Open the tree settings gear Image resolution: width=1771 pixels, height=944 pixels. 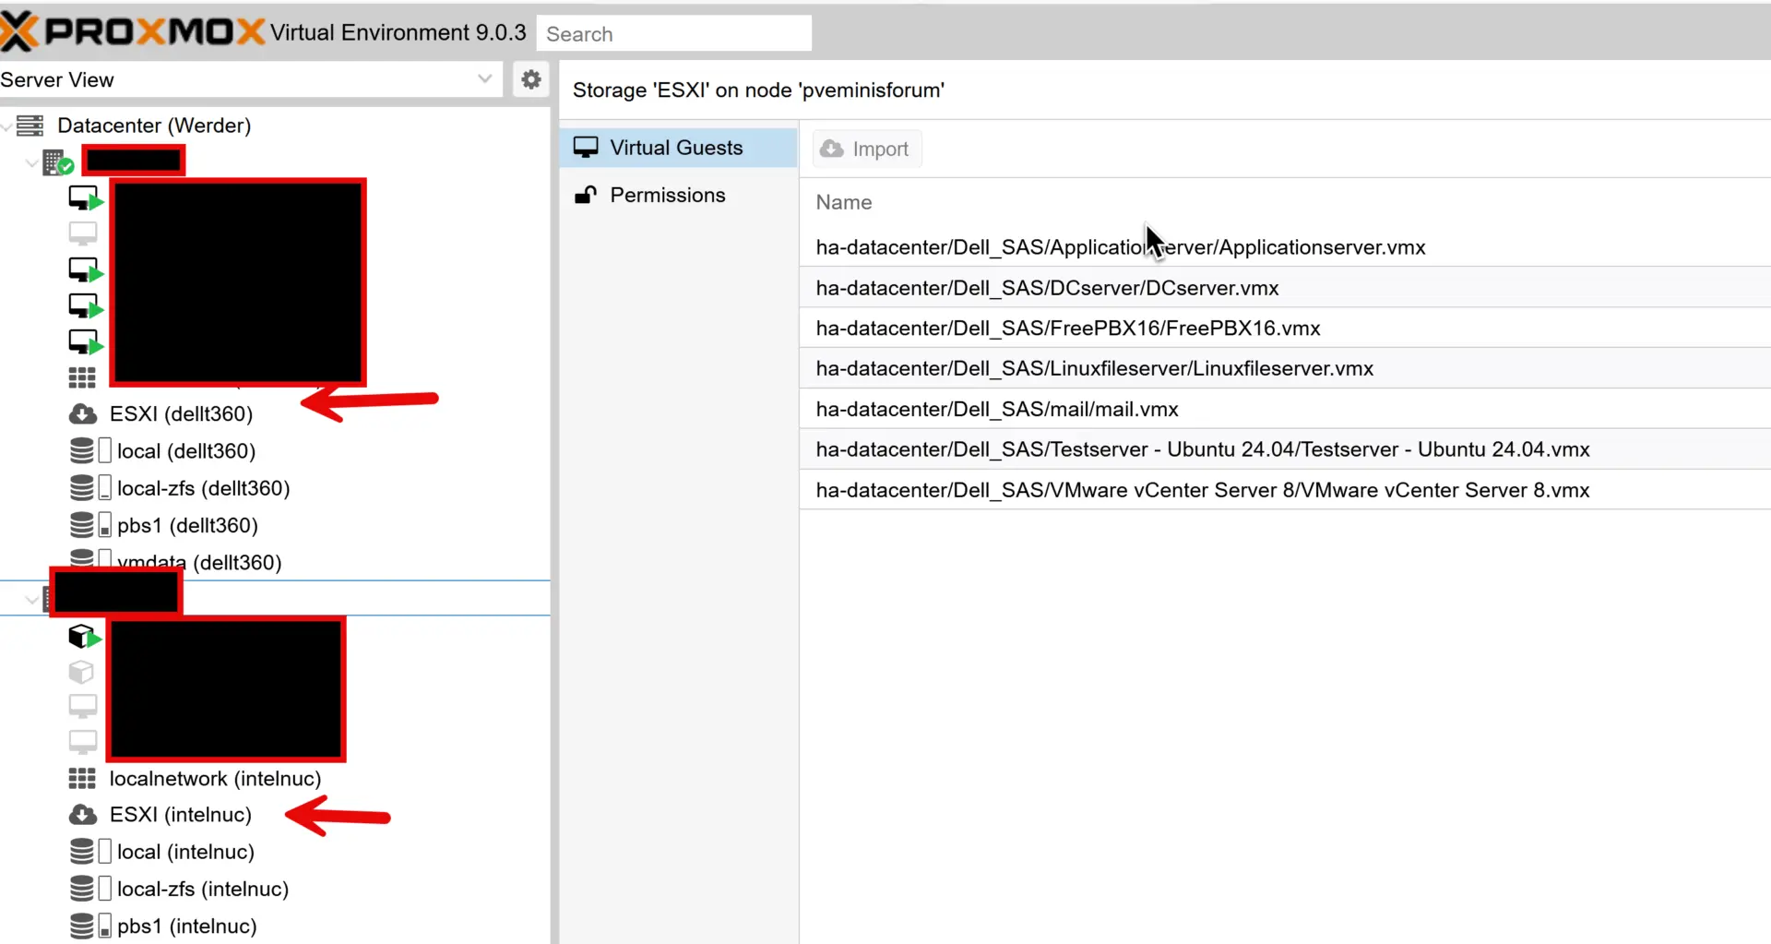(530, 79)
